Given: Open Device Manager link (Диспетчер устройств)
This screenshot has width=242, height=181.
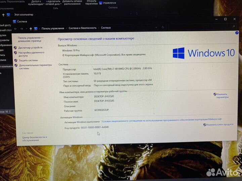Looking at the screenshot, I should pyautogui.click(x=30, y=48).
